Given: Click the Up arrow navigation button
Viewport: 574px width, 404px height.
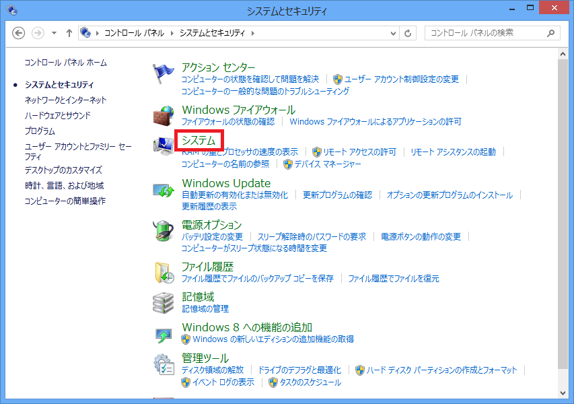Looking at the screenshot, I should pos(69,33).
